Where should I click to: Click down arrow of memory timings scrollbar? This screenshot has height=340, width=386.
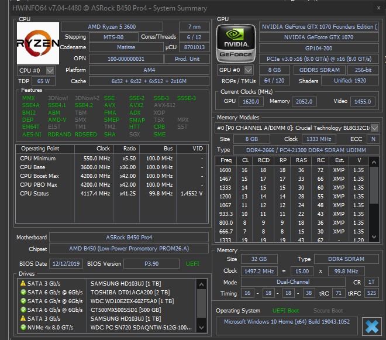374,237
